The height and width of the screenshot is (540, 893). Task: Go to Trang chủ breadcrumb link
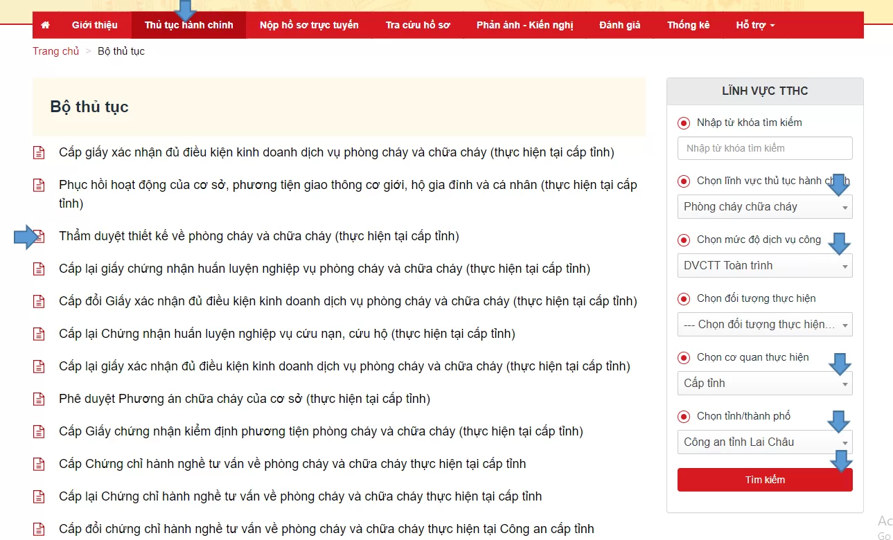[56, 51]
